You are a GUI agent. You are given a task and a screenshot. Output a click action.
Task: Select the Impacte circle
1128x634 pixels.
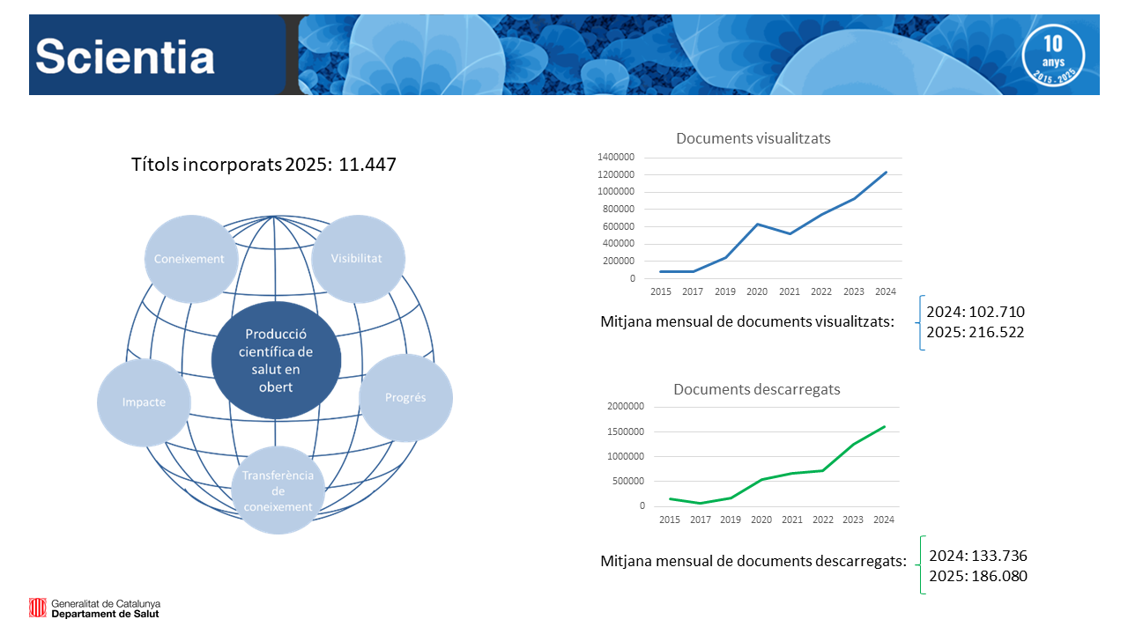click(x=144, y=402)
